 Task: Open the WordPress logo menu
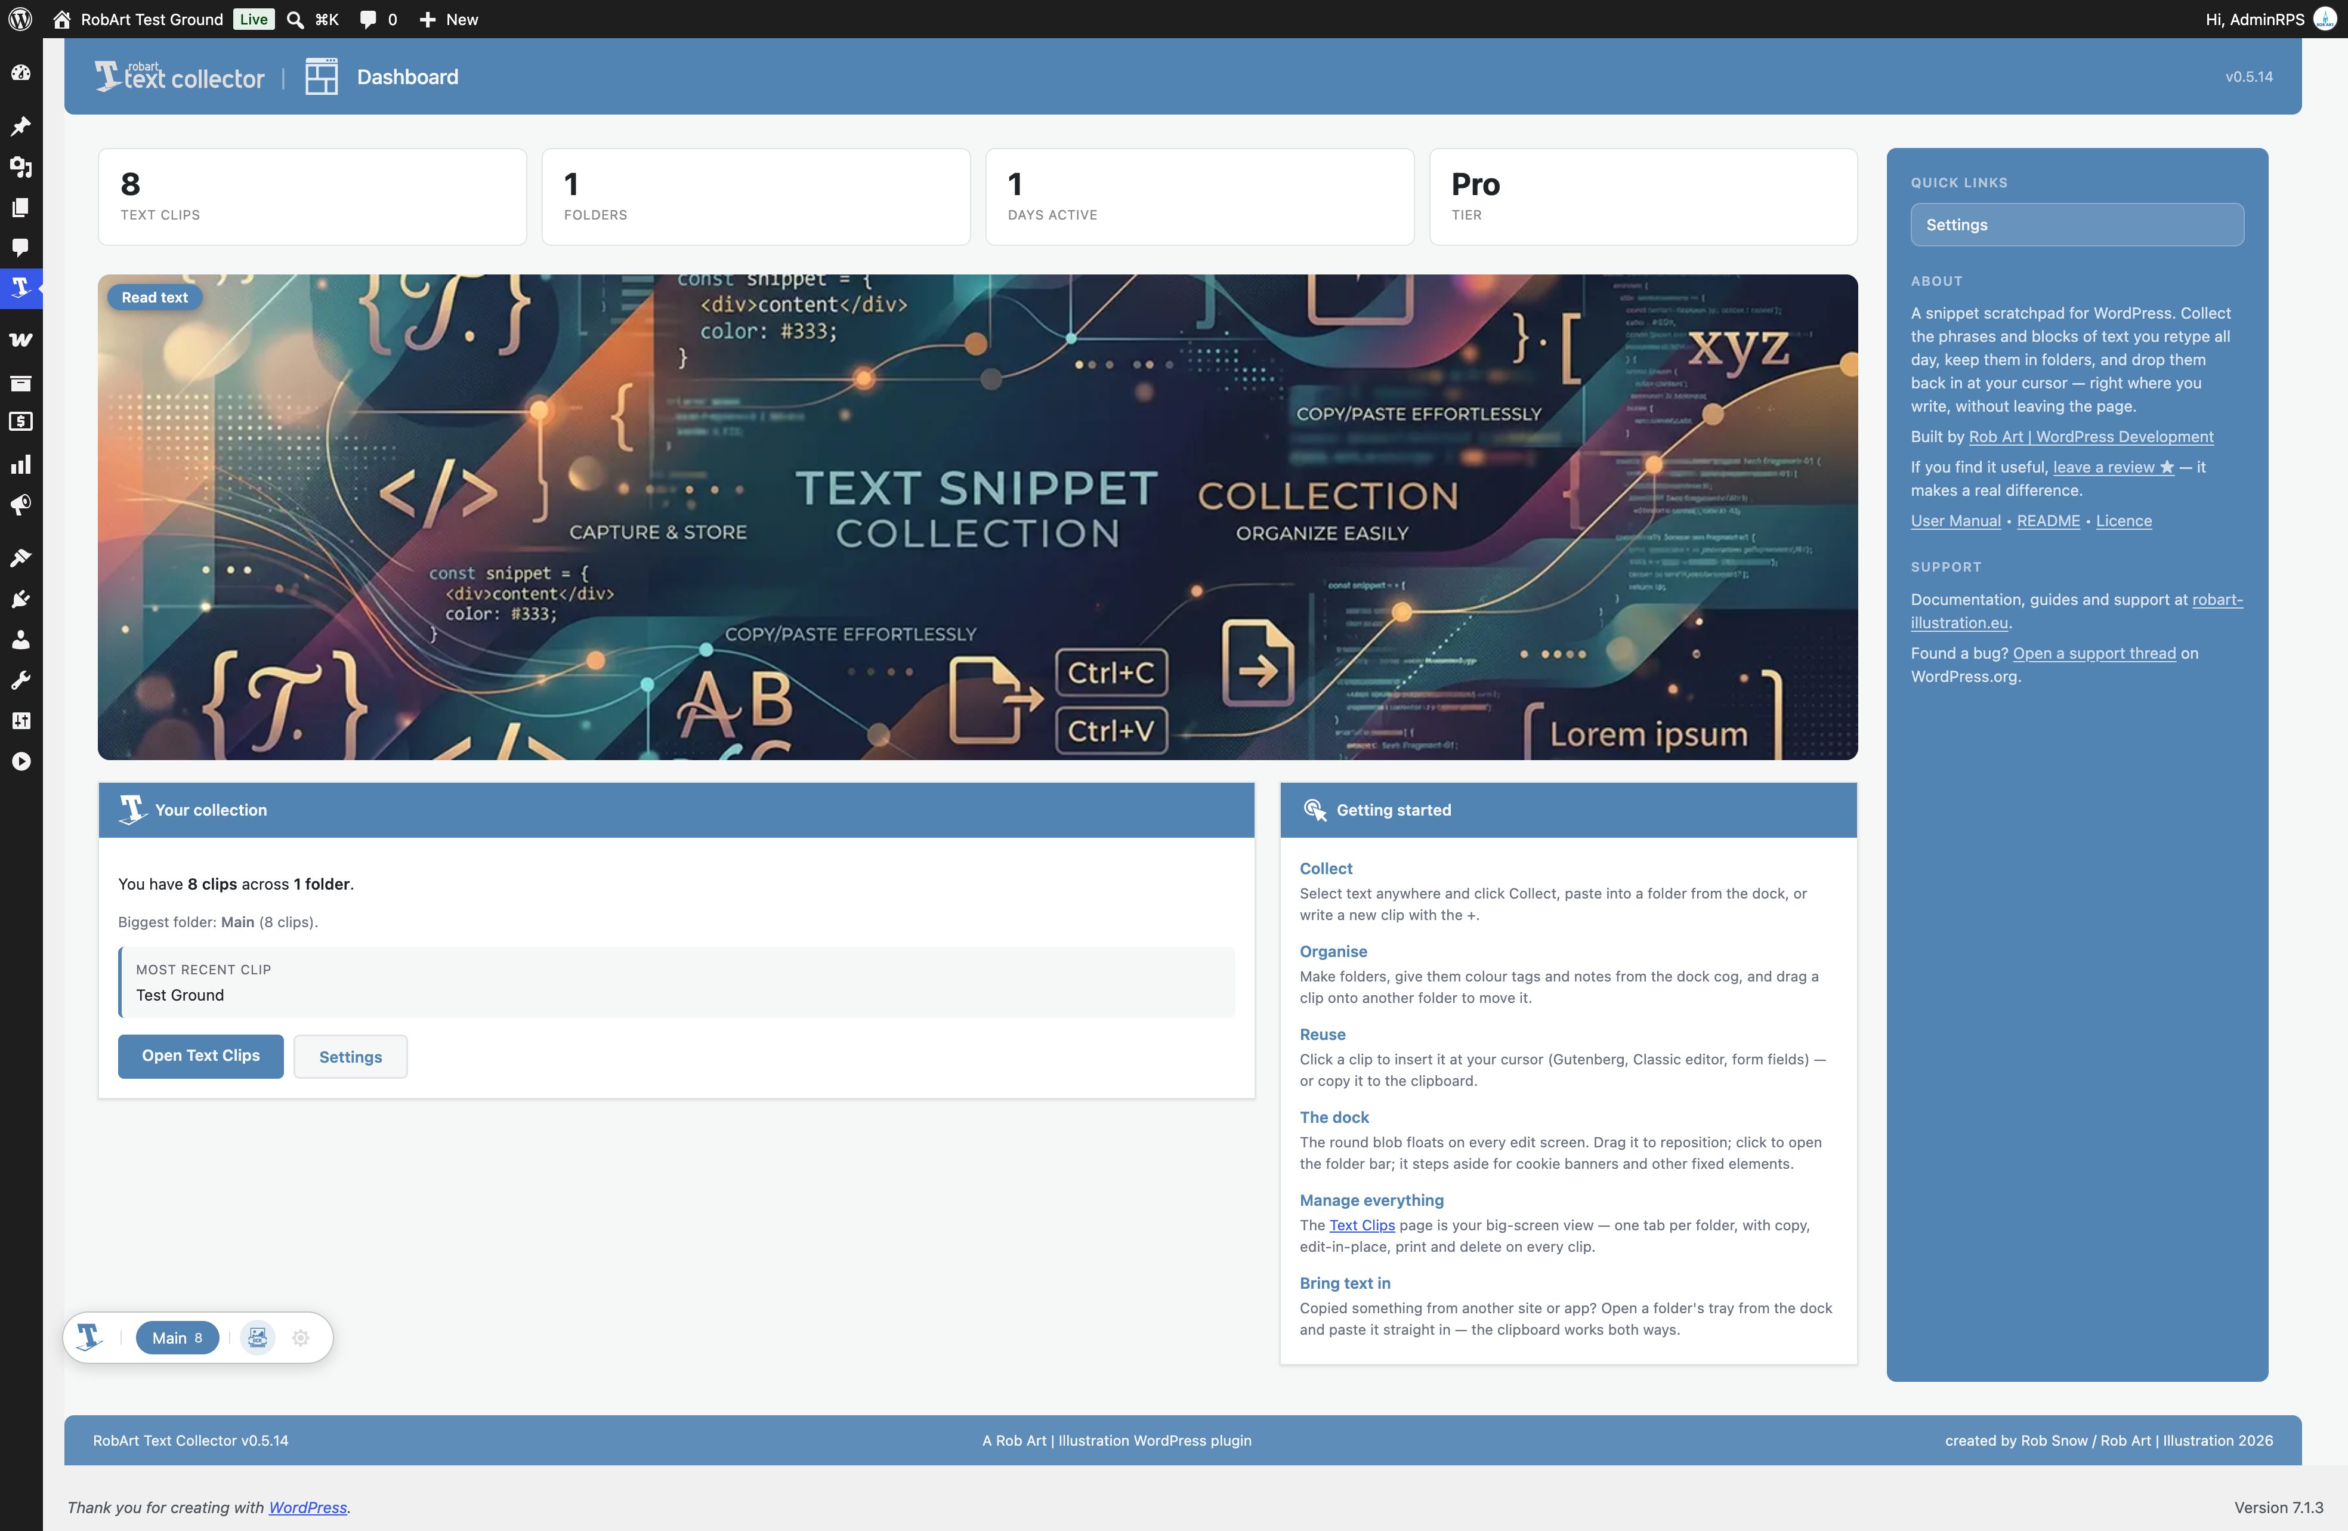(20, 18)
